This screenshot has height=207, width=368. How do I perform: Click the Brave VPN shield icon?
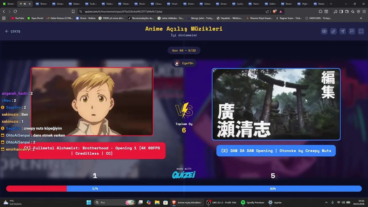[358, 11]
